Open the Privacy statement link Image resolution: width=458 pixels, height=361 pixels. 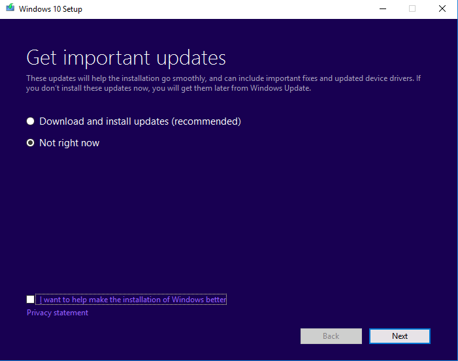click(57, 313)
